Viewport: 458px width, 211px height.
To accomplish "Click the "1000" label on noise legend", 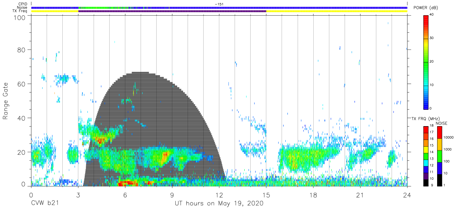I will click(448, 149).
